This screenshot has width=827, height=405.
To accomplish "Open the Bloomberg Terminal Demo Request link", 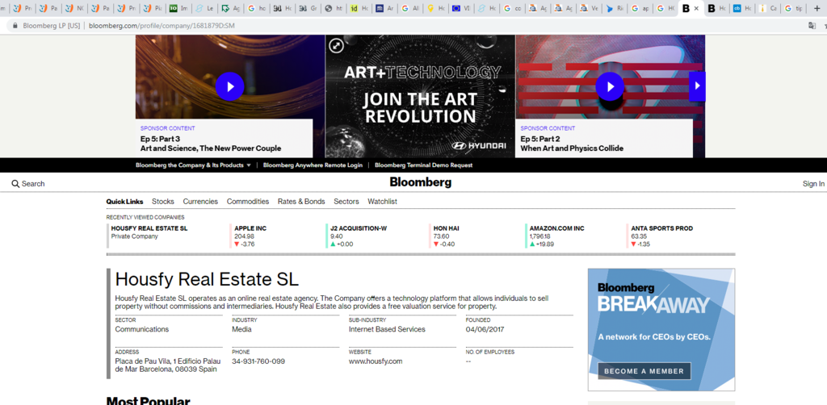I will point(423,165).
